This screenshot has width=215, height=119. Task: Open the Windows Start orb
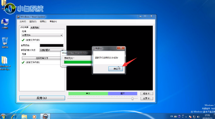click(3, 117)
